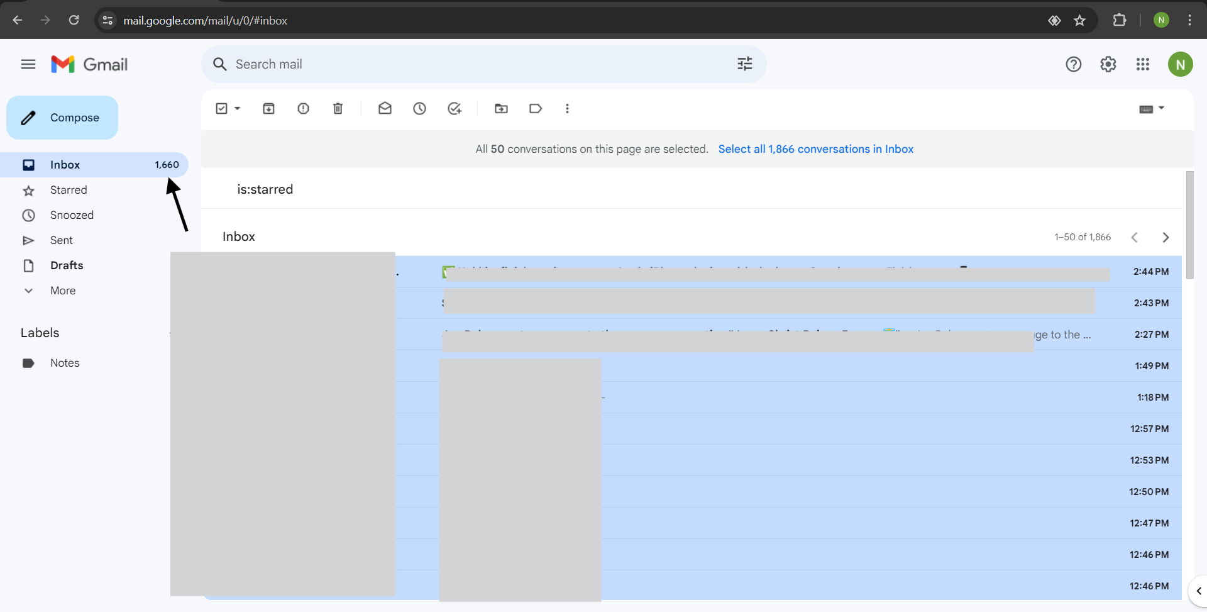
Task: Snooze the selected conversations
Action: [419, 109]
